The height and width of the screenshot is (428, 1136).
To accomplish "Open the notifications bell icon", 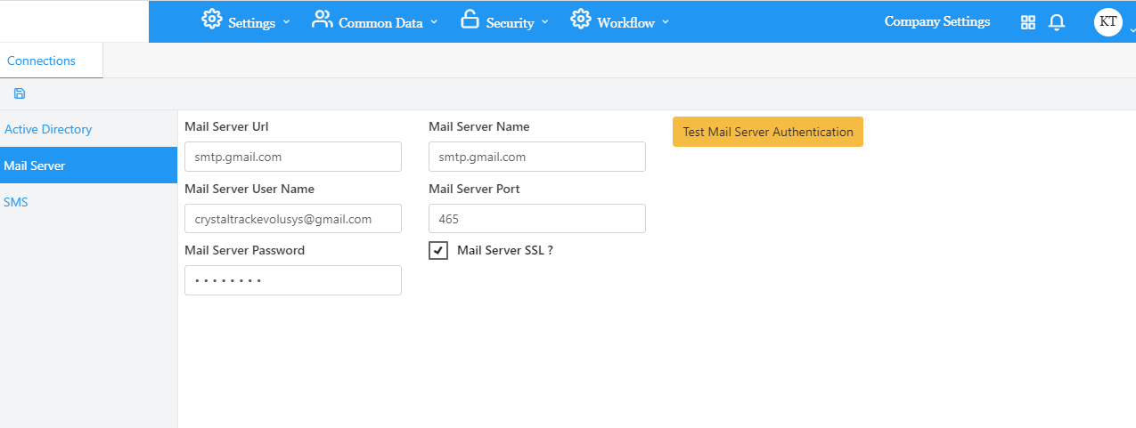I will coord(1057,22).
